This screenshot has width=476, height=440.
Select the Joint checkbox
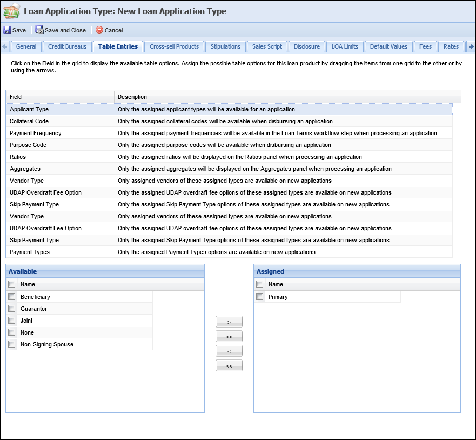(x=12, y=321)
